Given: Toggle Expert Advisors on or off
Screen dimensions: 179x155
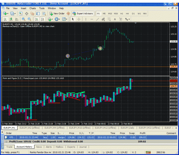Looking at the screenshot, I should click(82, 13).
